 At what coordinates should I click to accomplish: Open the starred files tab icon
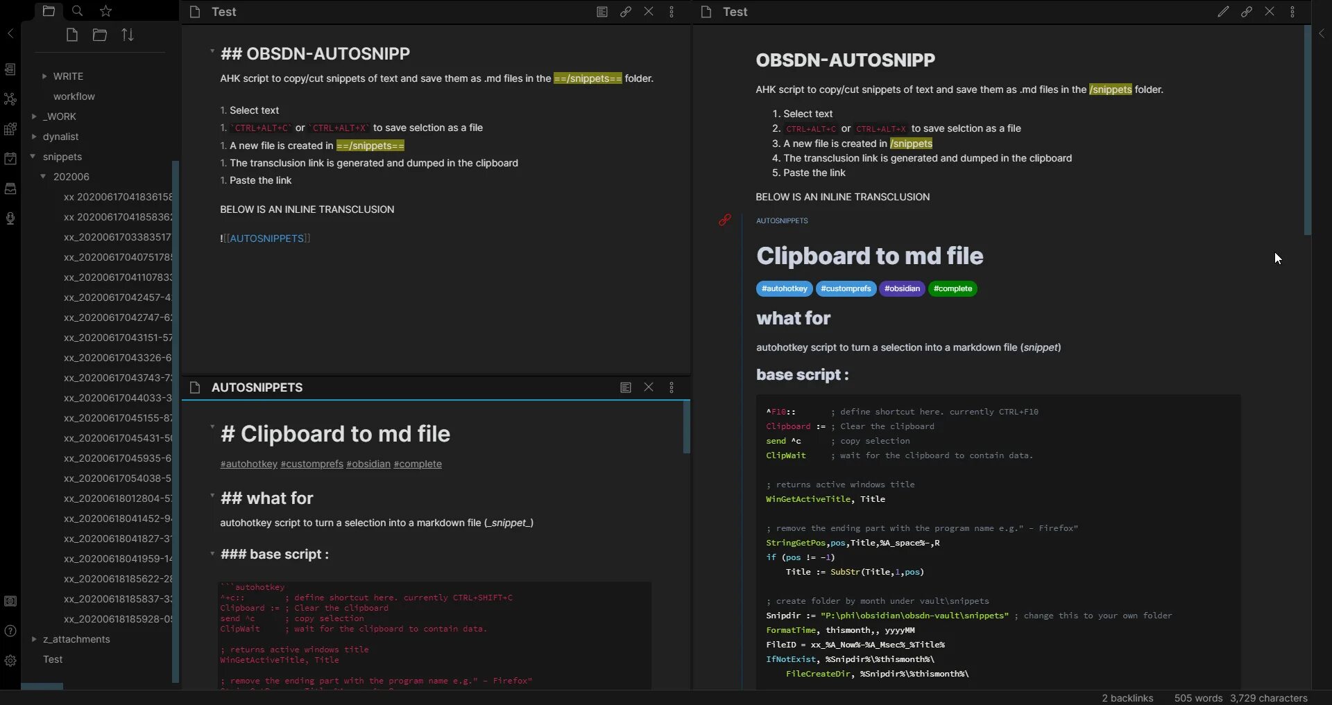click(105, 11)
